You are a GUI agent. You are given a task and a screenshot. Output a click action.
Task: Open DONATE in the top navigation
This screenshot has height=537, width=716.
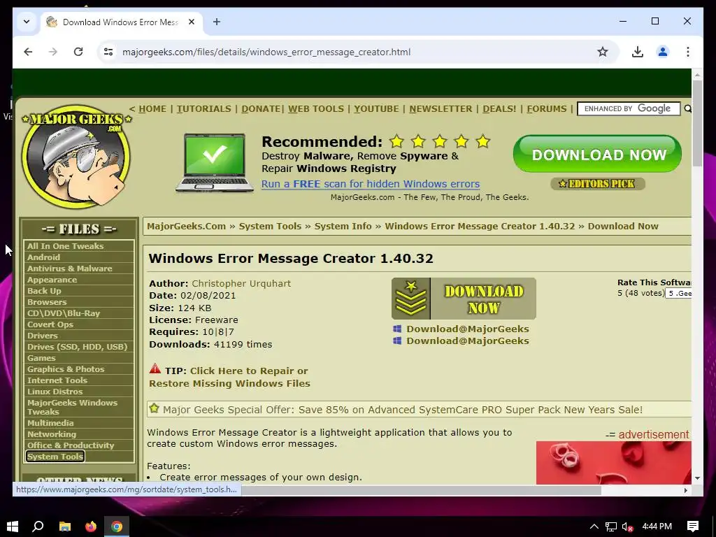click(261, 108)
